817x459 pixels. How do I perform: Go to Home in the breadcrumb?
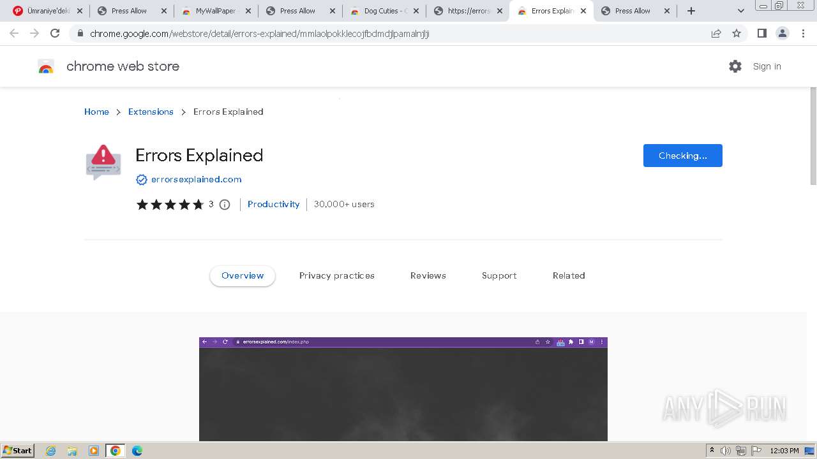[96, 112]
